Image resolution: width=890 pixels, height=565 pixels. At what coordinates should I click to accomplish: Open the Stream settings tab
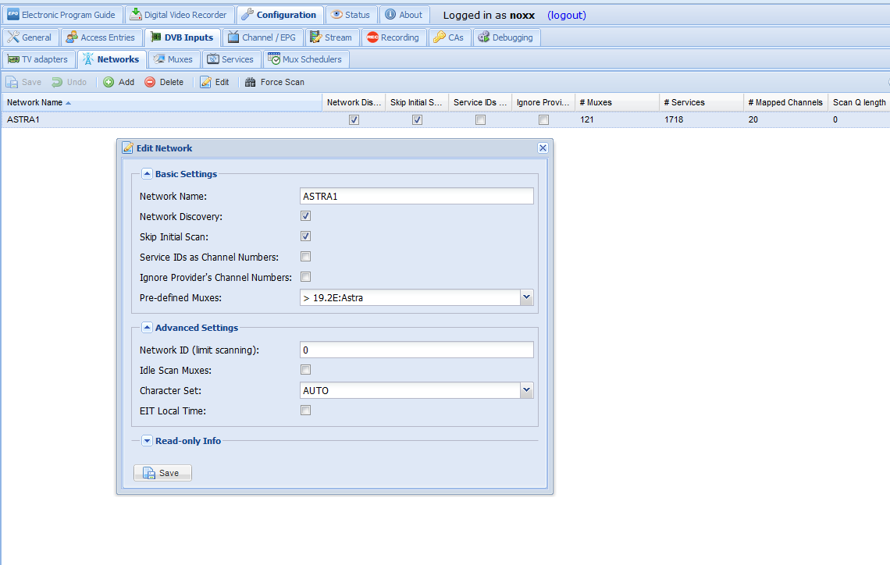(x=332, y=37)
